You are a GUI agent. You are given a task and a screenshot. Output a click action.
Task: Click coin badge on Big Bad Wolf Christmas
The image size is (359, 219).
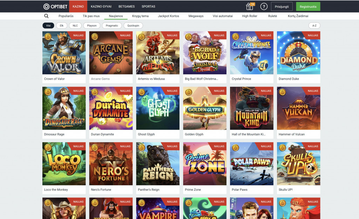pyautogui.click(x=188, y=36)
